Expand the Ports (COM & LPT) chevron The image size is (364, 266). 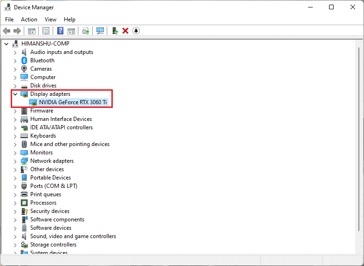coord(15,186)
